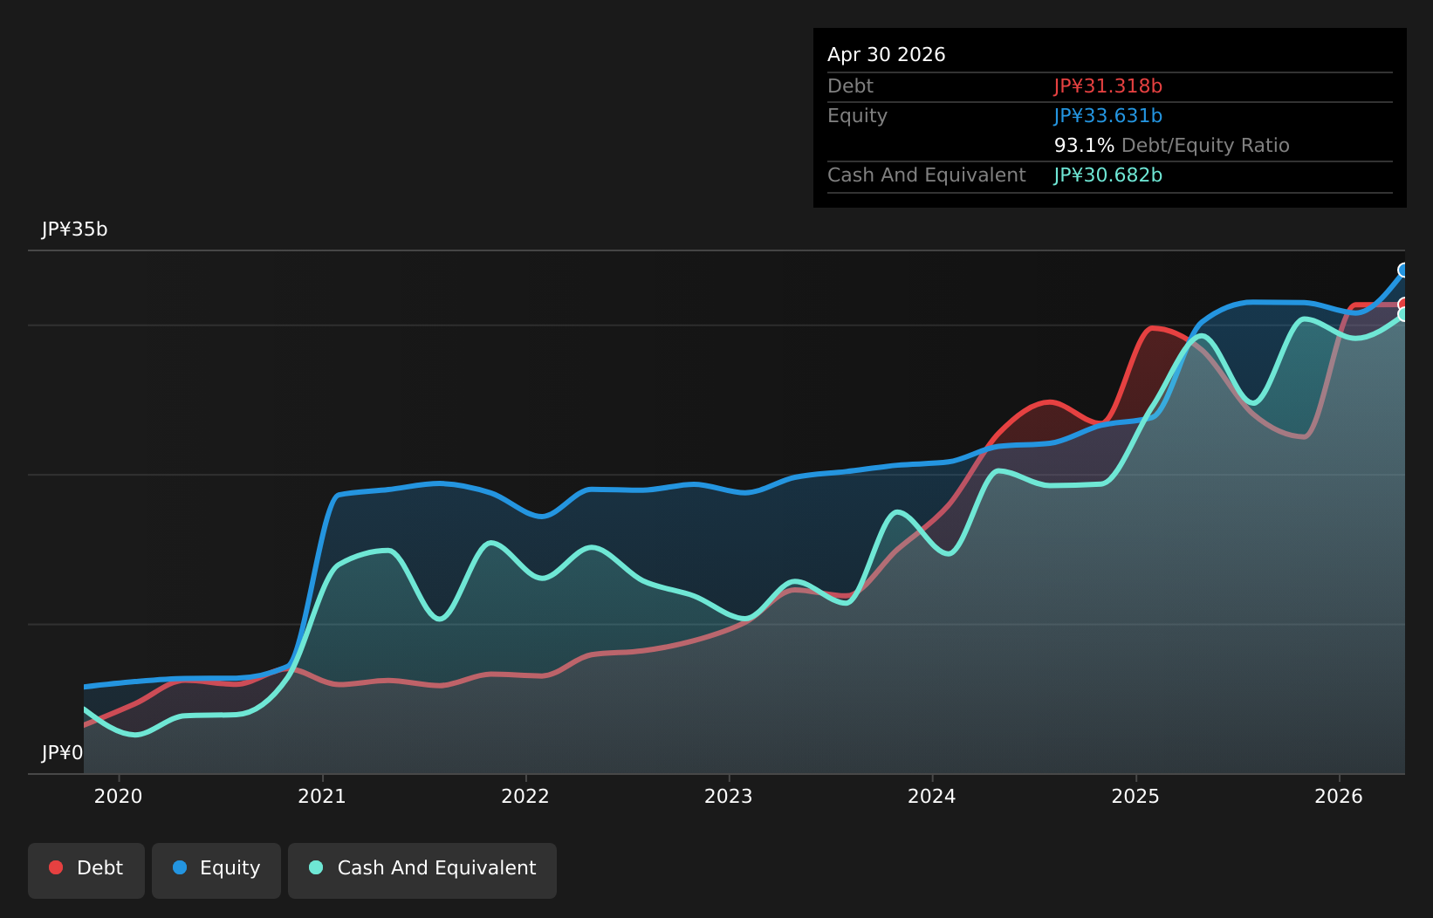Click the red Debt legend dot
Screen dimensions: 1433x918
[x=56, y=867]
